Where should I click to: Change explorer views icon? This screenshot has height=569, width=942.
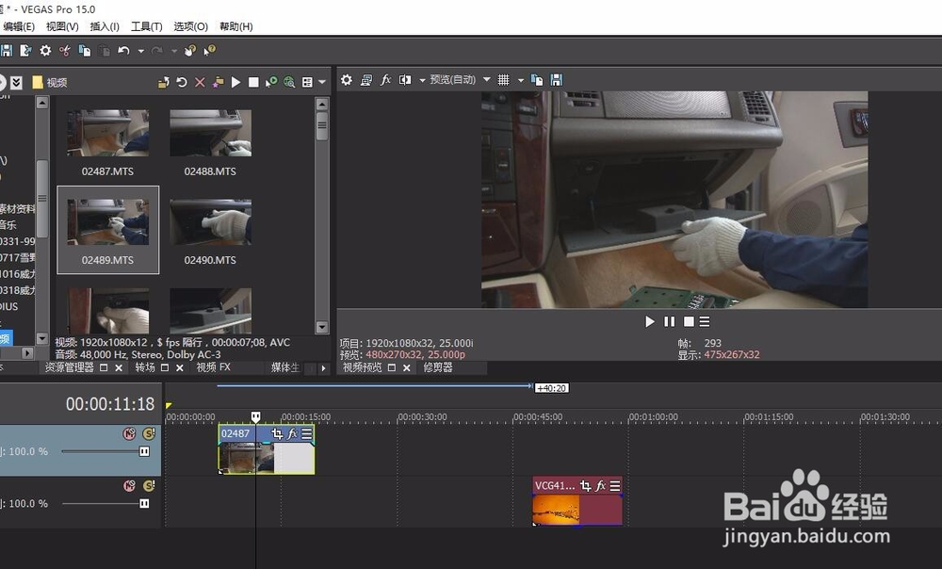[308, 82]
